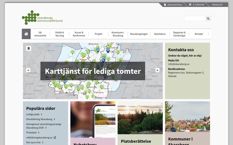Viewport: 233px width, 145px height.
Task: Click the Kontakta oss heading
Action: pyautogui.click(x=181, y=50)
